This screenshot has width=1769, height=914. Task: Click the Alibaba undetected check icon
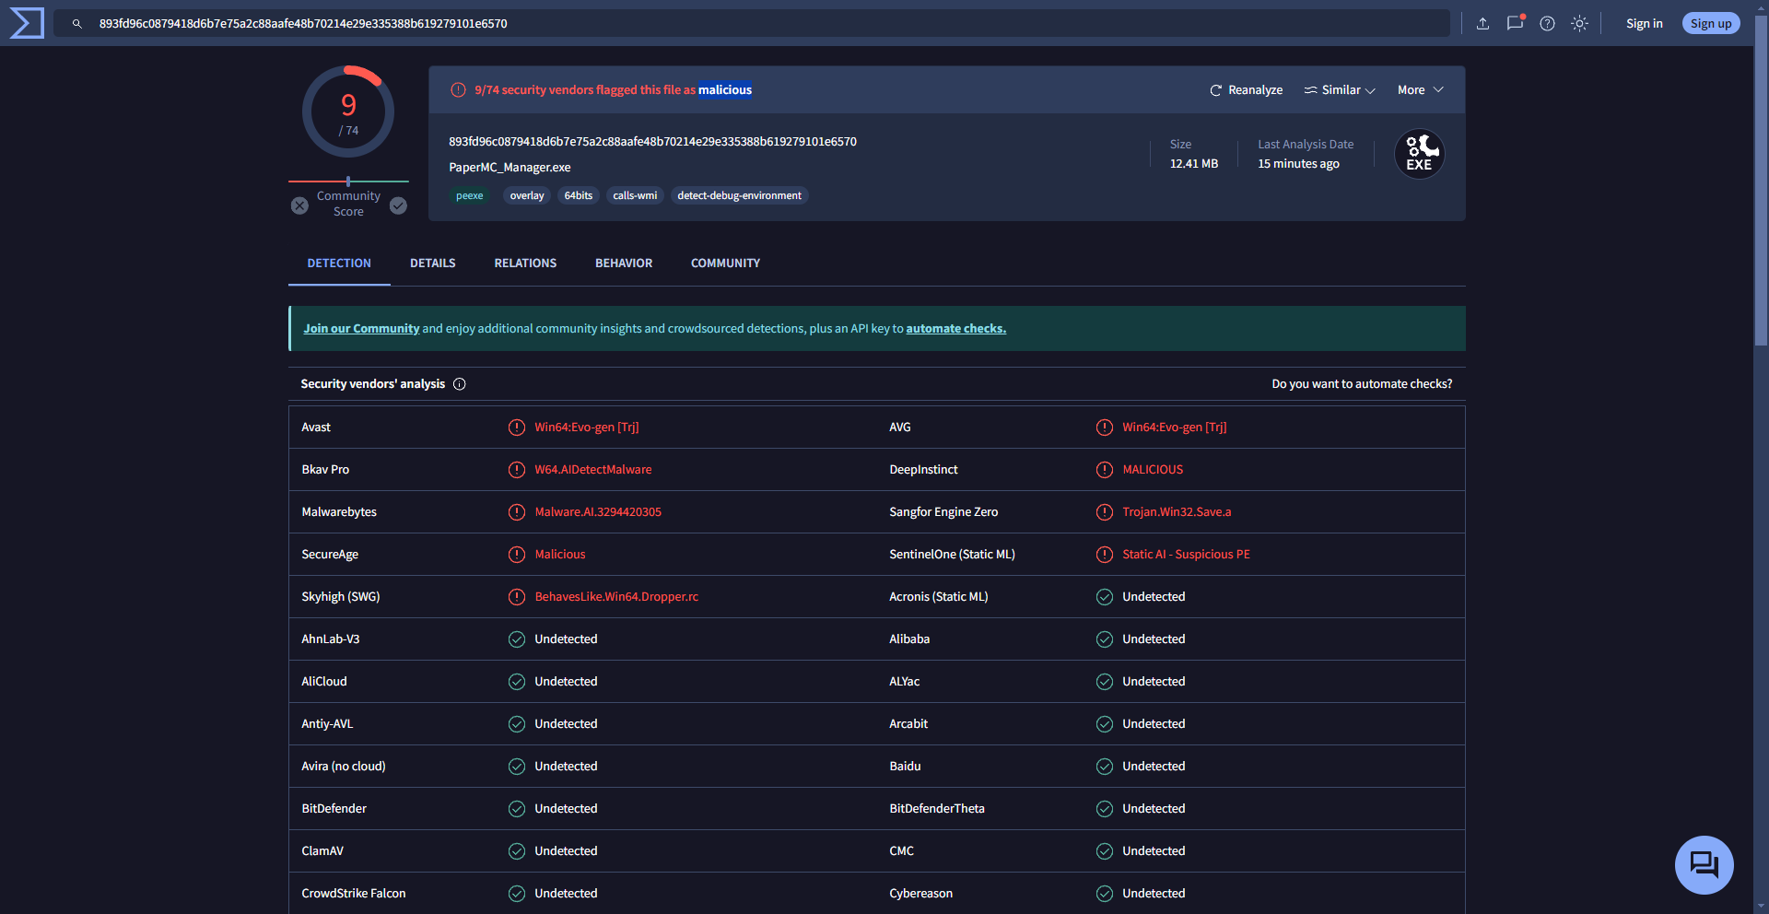coord(1105,639)
